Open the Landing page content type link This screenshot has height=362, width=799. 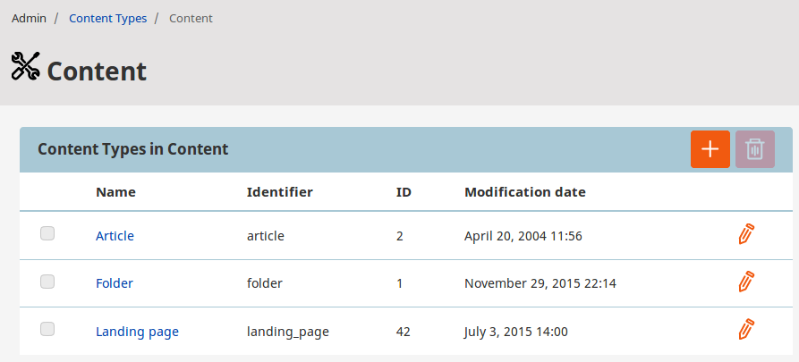137,332
